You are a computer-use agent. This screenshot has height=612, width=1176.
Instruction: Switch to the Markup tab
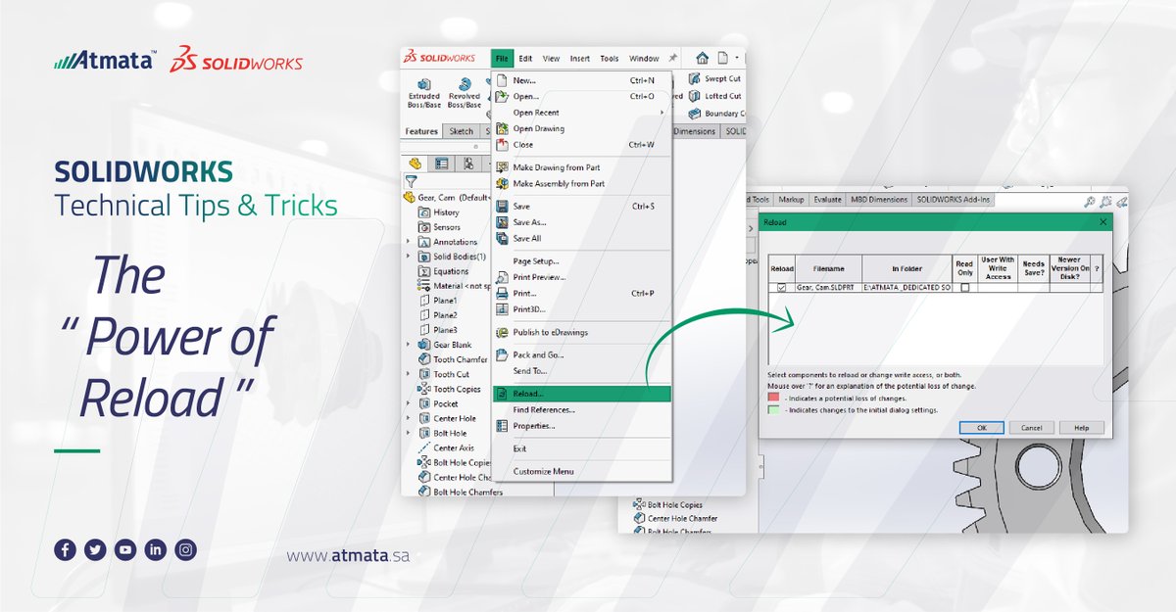coord(793,199)
